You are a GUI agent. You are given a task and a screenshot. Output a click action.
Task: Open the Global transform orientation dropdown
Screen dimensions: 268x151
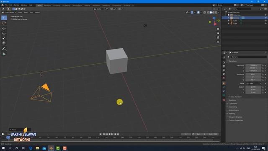coord(99,9)
